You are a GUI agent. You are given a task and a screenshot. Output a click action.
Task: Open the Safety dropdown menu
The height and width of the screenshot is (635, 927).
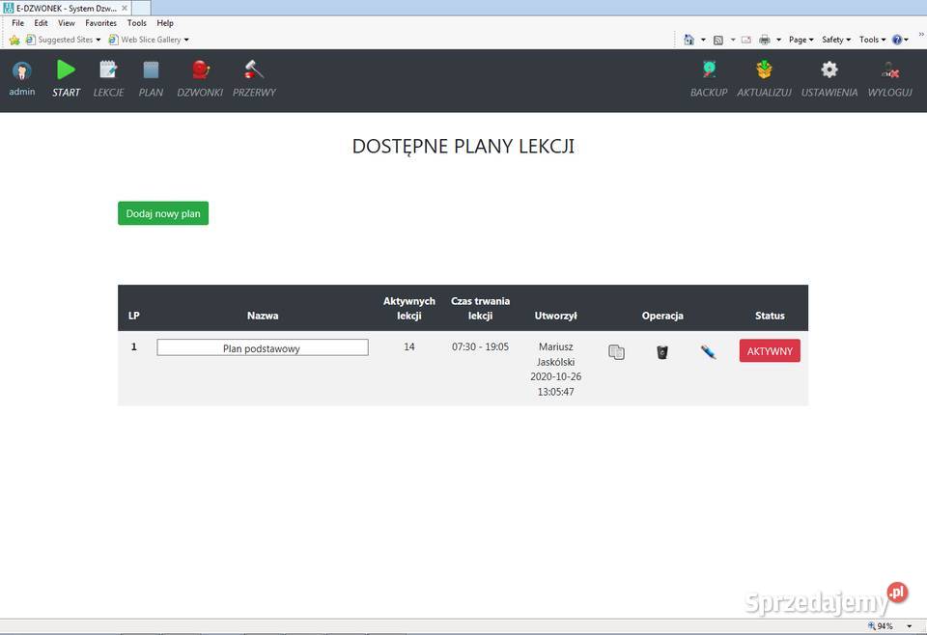[835, 40]
